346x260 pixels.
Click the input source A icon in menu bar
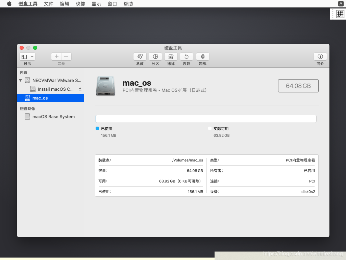pyautogui.click(x=341, y=4)
